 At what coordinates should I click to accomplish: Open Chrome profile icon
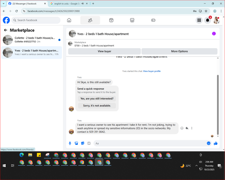[x=215, y=11]
